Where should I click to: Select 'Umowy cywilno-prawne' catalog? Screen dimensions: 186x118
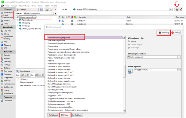tap(31, 29)
